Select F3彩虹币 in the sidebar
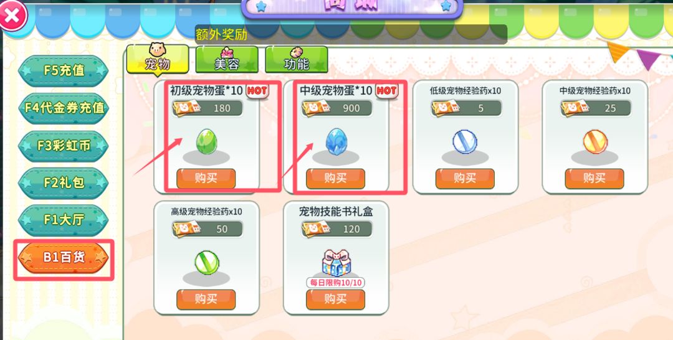This screenshot has height=340, width=673. [x=64, y=146]
